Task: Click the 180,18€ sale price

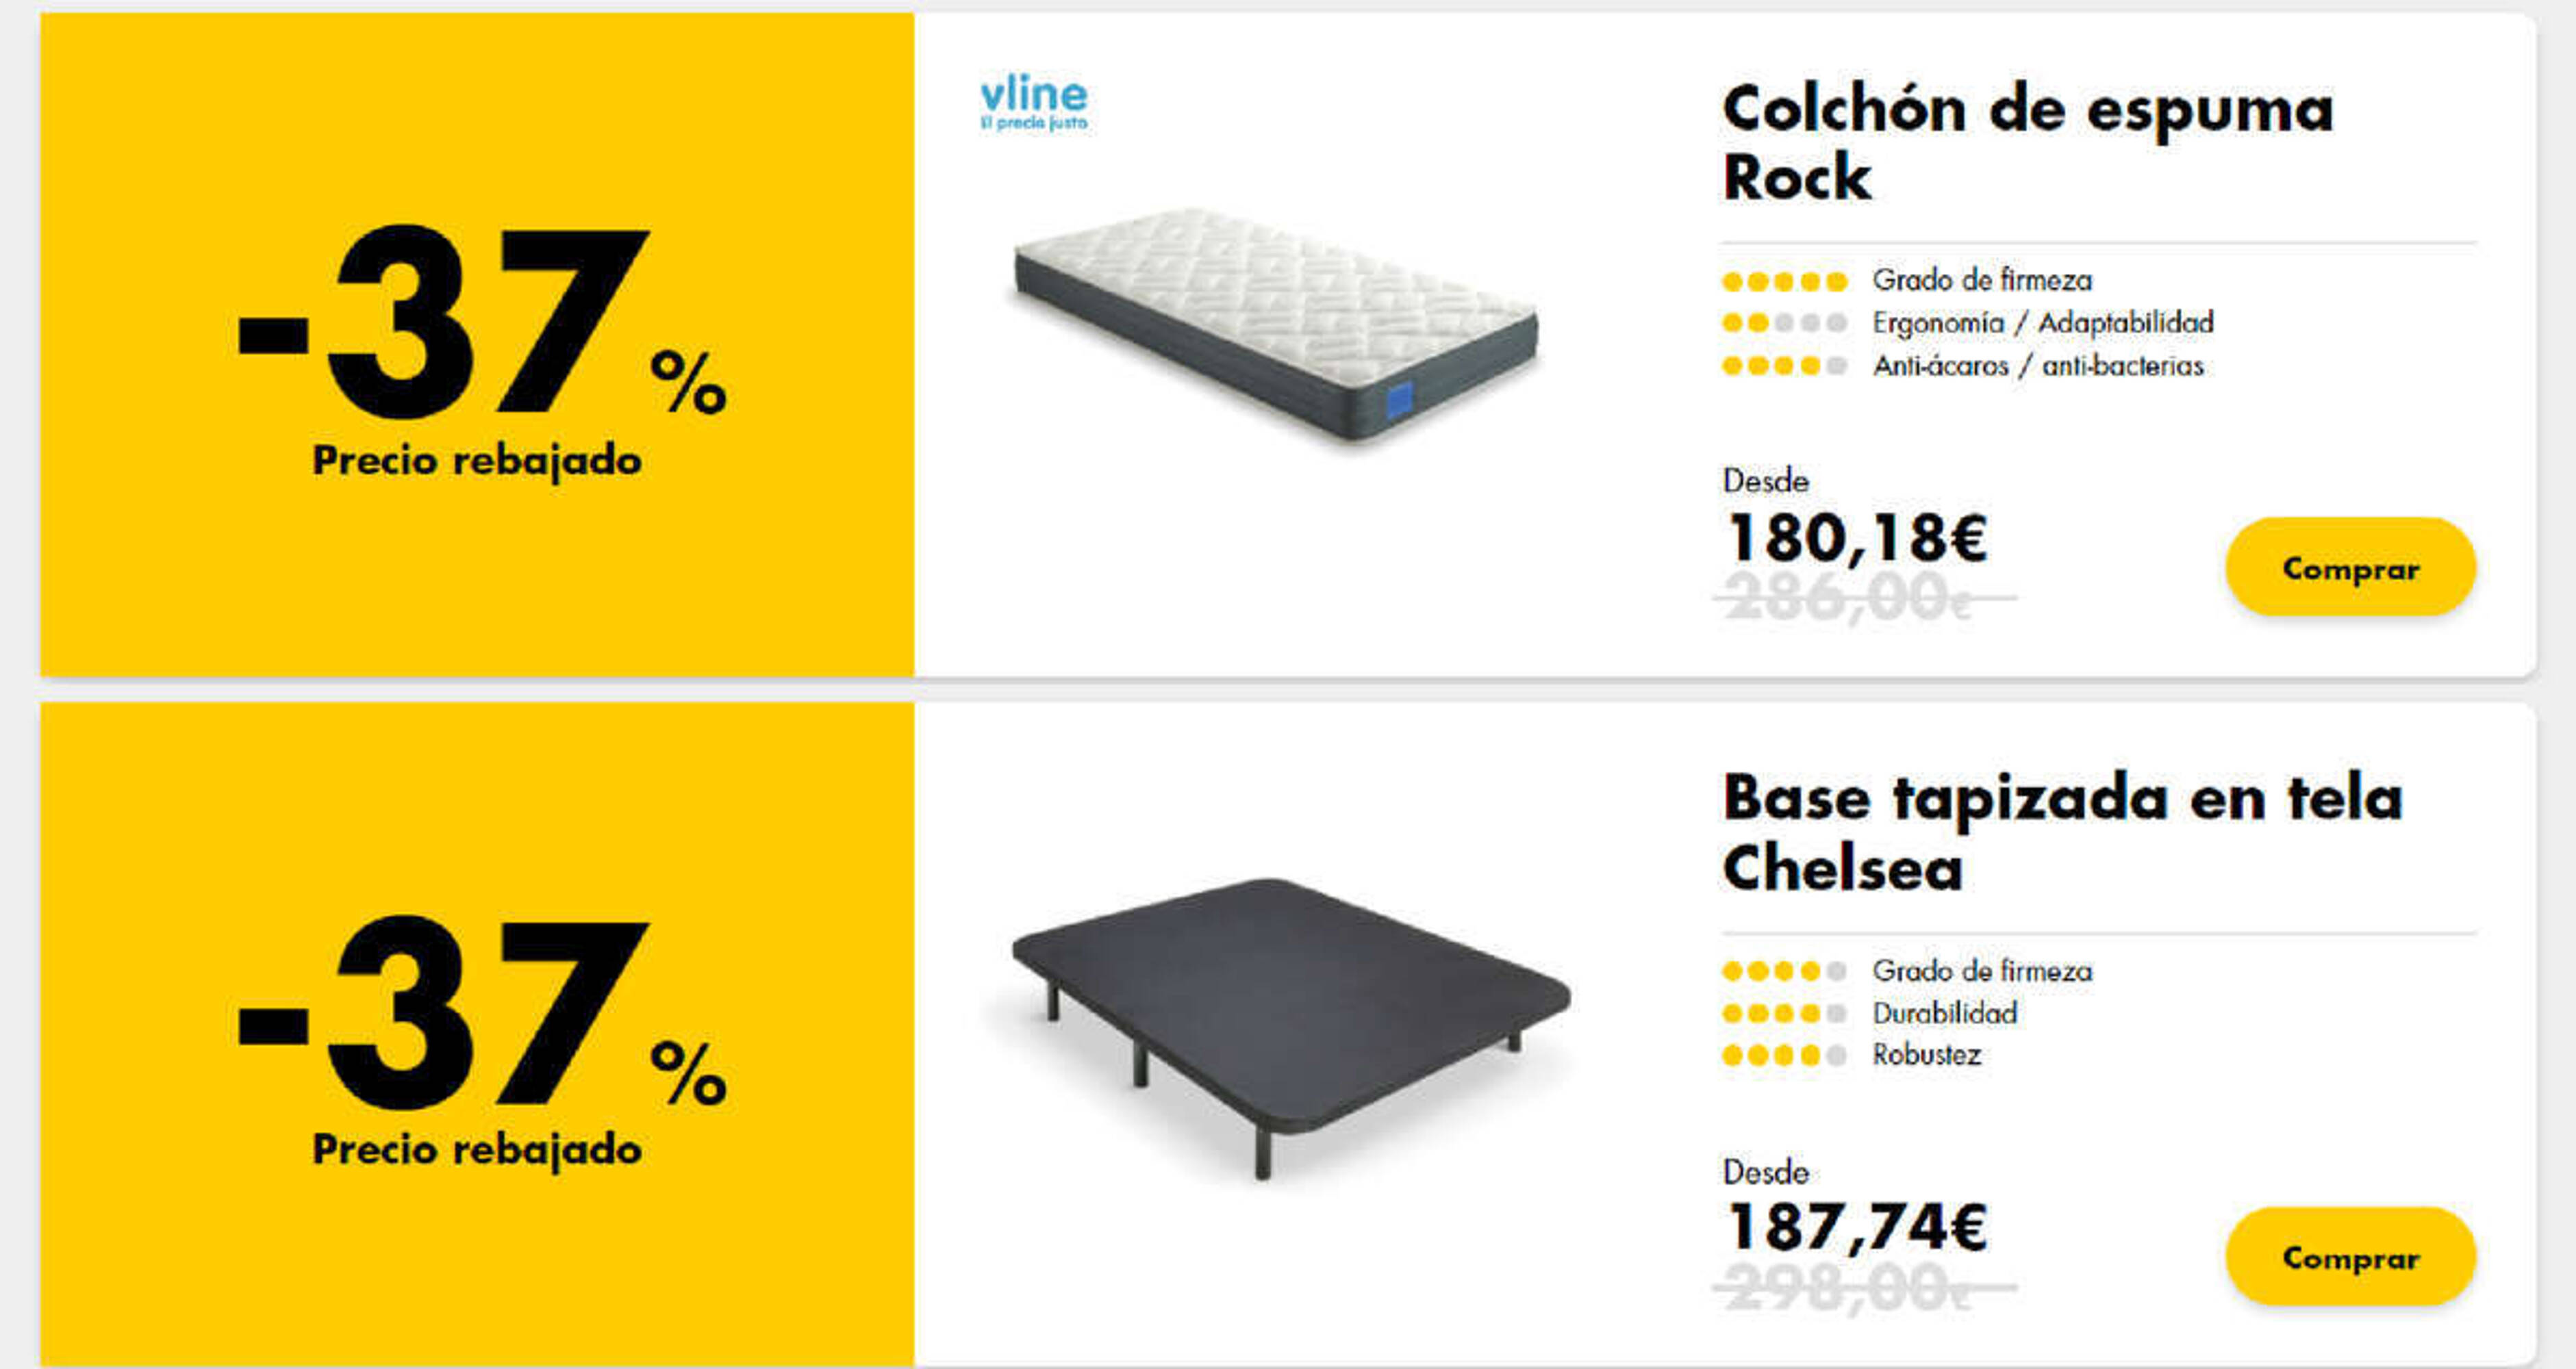Action: (x=1856, y=538)
